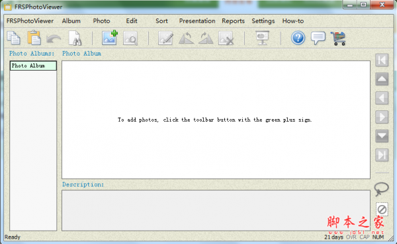
Task: Click the circle-slash cancel icon
Action: click(x=382, y=210)
